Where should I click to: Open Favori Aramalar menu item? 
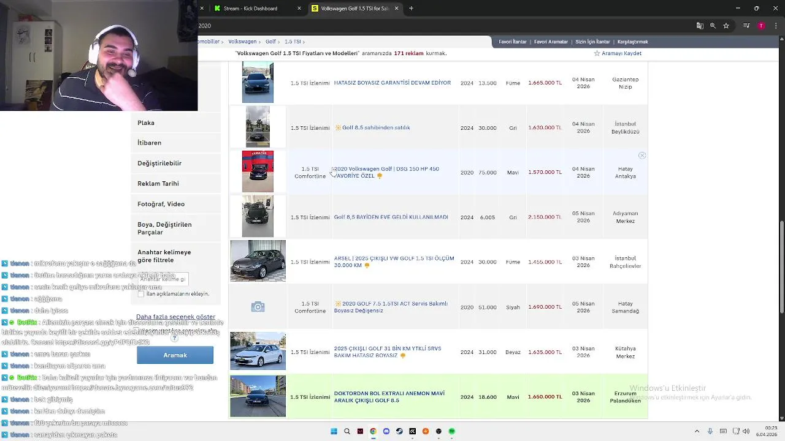coord(551,42)
